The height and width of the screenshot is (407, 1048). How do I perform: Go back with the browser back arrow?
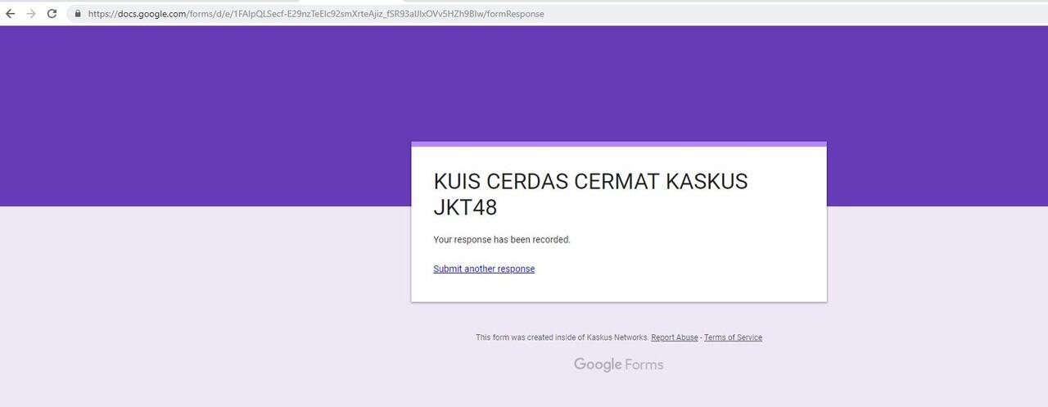click(11, 14)
